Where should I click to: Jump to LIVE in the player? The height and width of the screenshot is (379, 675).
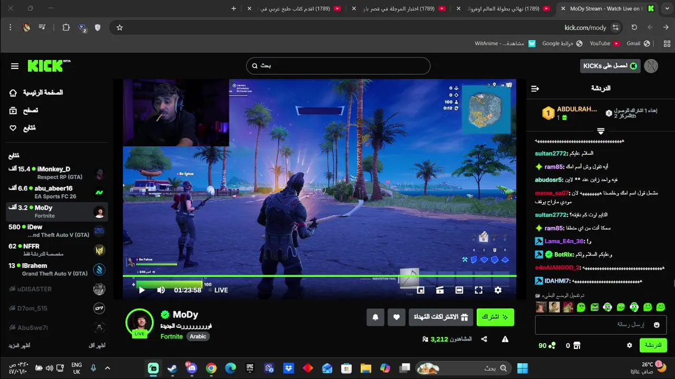coord(218,290)
